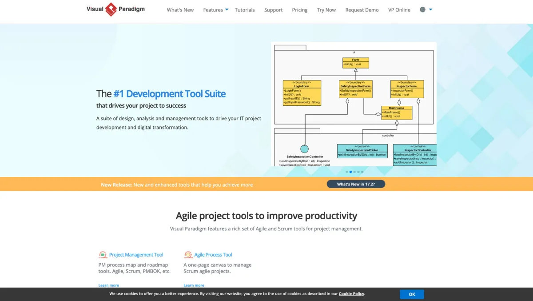Open the Request Demo link
Viewport: 533px width, 301px height.
tap(362, 10)
